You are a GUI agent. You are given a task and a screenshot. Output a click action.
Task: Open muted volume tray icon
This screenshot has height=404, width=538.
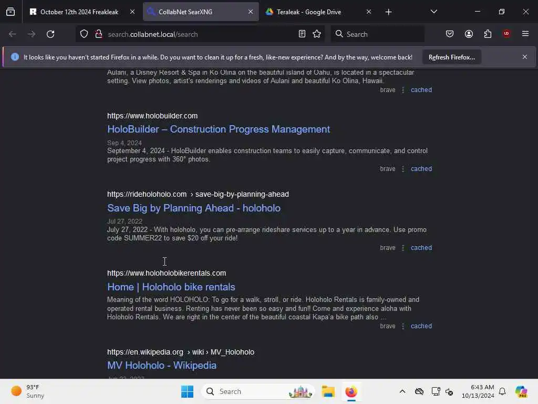[449, 391]
